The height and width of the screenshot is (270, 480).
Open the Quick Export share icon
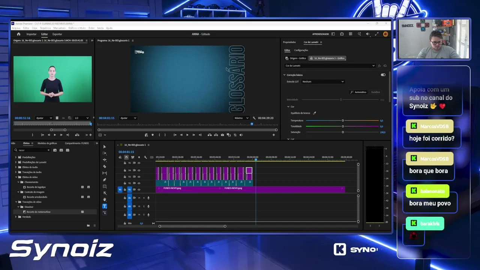(x=342, y=34)
